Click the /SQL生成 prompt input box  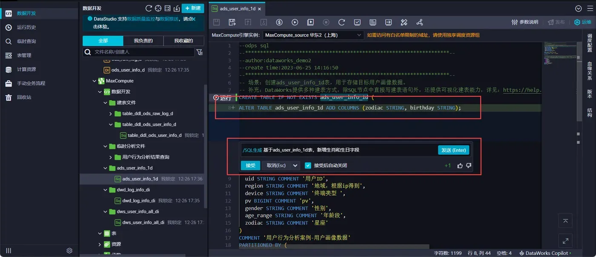338,150
